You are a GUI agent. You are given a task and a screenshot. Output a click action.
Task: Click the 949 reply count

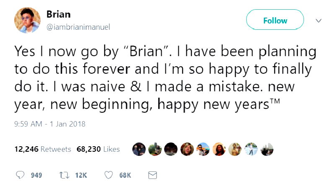[36, 175]
